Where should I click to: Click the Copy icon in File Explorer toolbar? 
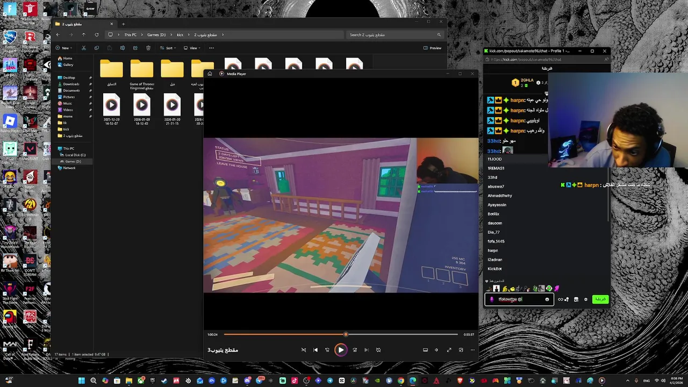[x=96, y=48]
